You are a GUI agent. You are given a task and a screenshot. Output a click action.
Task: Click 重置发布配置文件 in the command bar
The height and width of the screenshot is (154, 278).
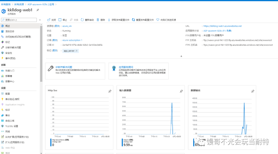(x=143, y=20)
